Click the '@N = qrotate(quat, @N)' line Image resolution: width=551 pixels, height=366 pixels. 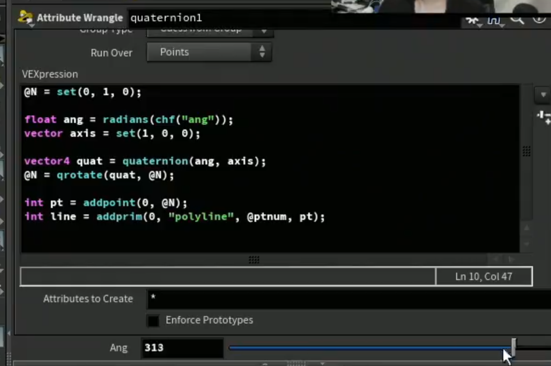tap(99, 175)
